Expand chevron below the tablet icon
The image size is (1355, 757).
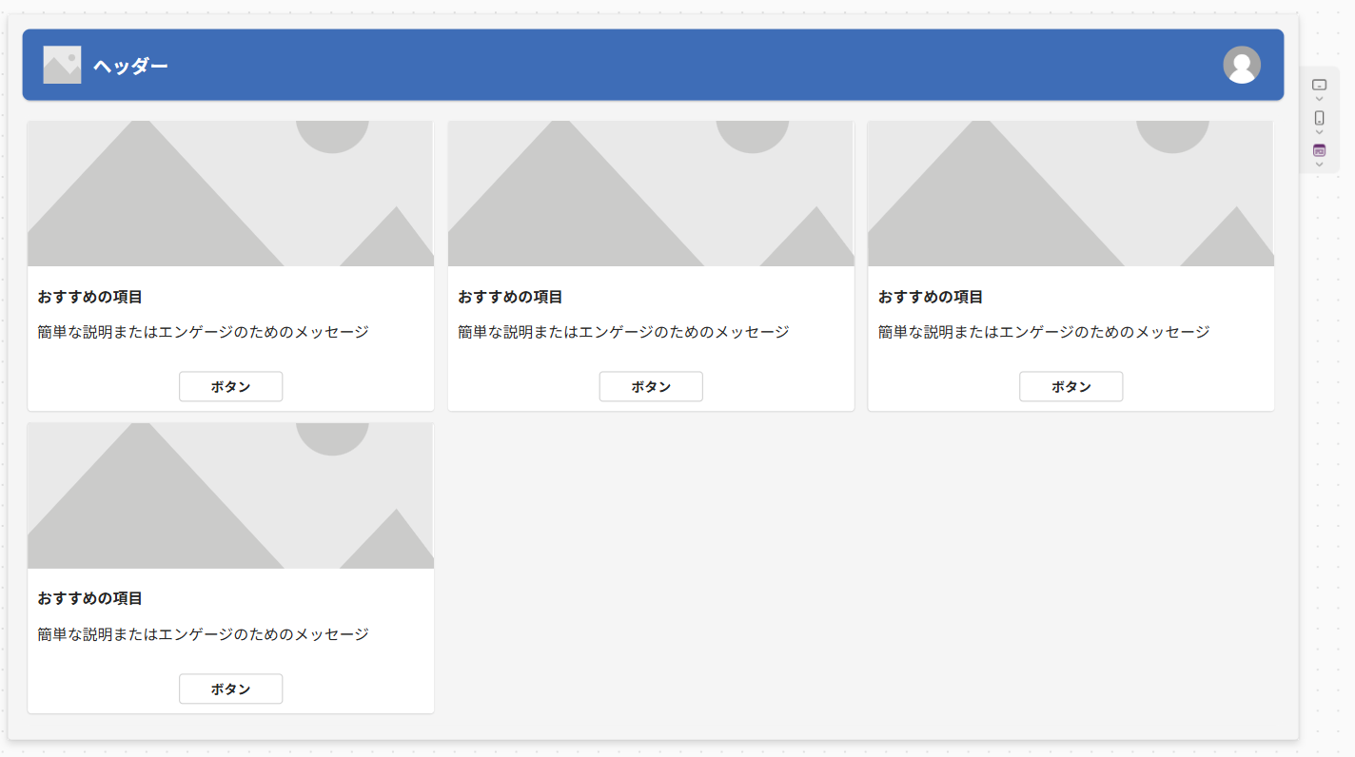click(1319, 99)
